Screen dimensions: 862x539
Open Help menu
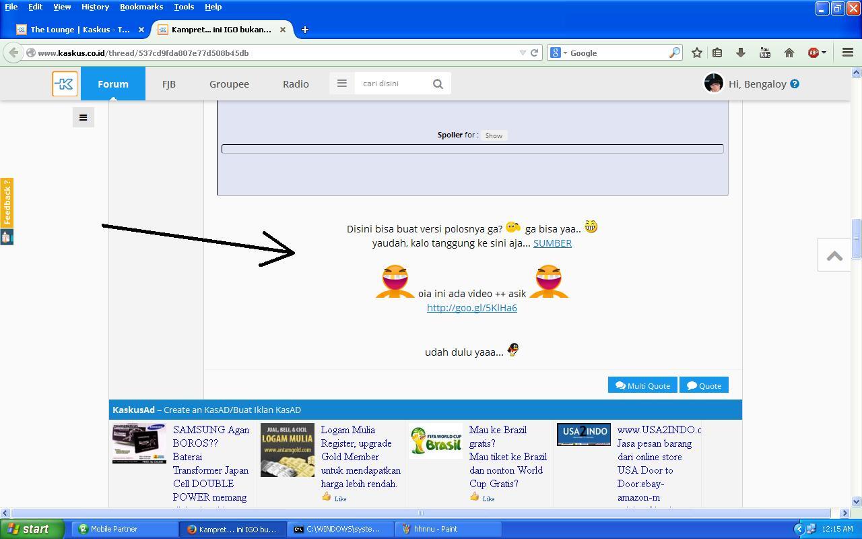[x=213, y=7]
